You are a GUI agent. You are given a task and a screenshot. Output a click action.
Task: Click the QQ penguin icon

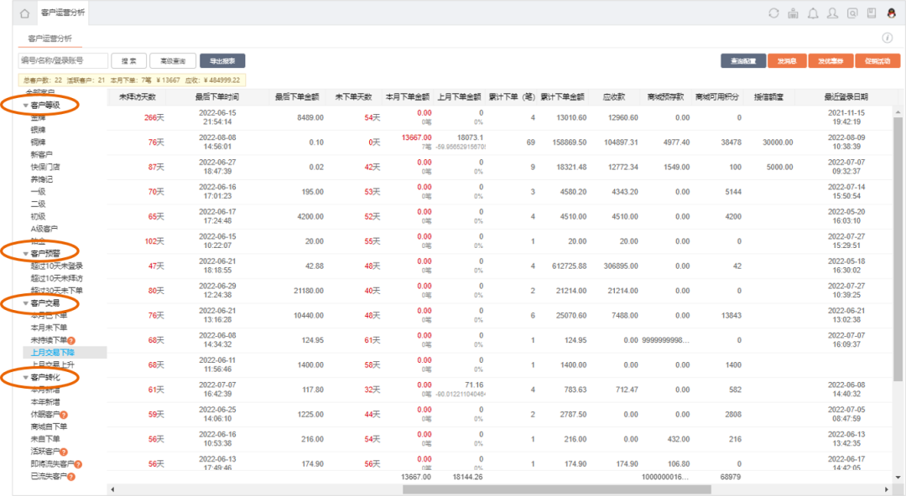[x=893, y=13]
